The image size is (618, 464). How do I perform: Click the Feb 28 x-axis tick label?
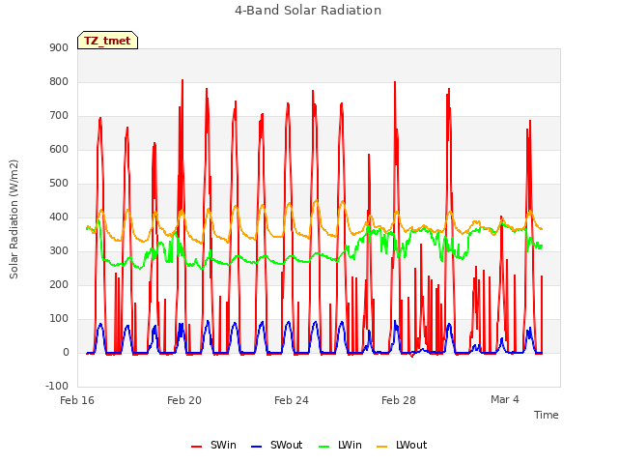399,400
